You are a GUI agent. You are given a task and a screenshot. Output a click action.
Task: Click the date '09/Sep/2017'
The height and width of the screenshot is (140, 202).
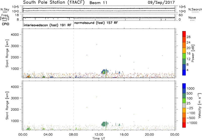point(161,3)
